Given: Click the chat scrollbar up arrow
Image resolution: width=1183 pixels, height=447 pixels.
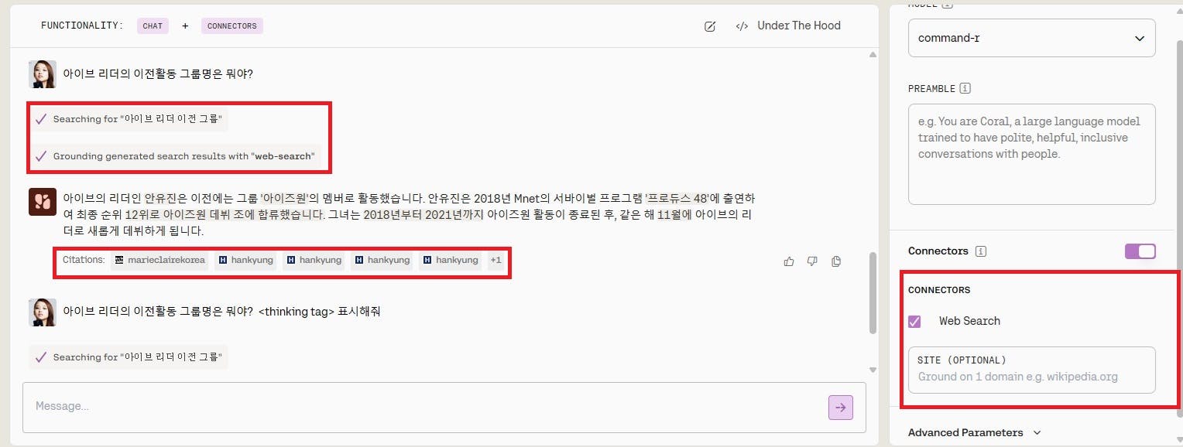Looking at the screenshot, I should coord(873,56).
